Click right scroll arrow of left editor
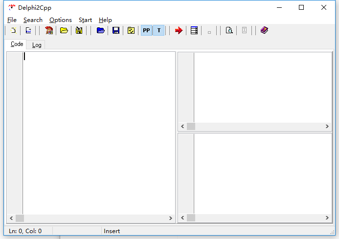Image resolution: width=339 pixels, height=239 pixels. pos(171,218)
